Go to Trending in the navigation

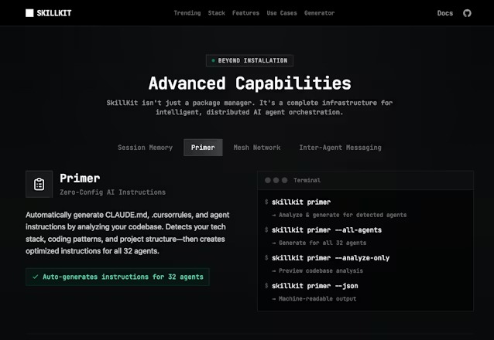[x=187, y=13]
